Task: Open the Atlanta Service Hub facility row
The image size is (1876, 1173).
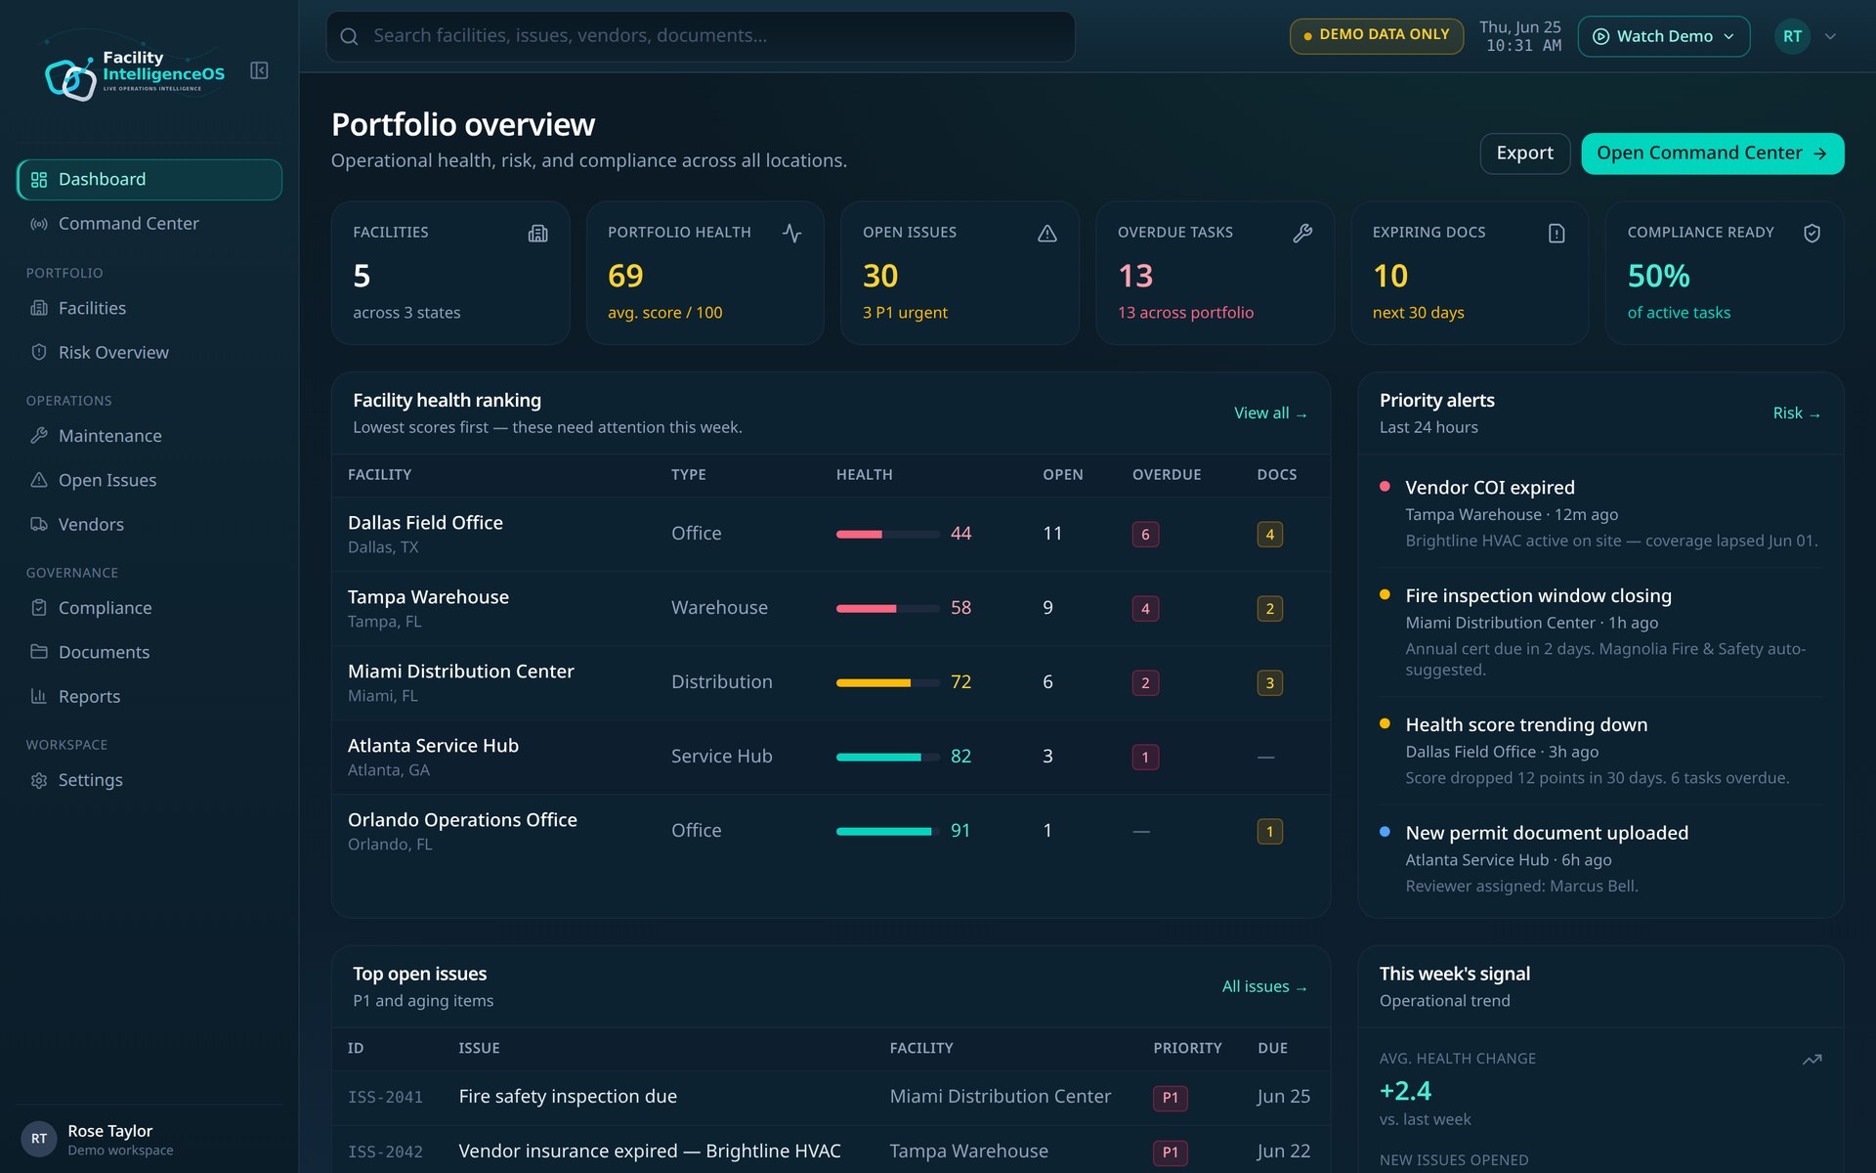Action: coord(831,757)
